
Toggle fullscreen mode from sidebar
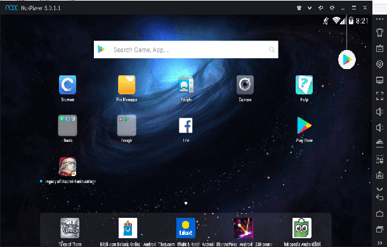click(x=379, y=96)
